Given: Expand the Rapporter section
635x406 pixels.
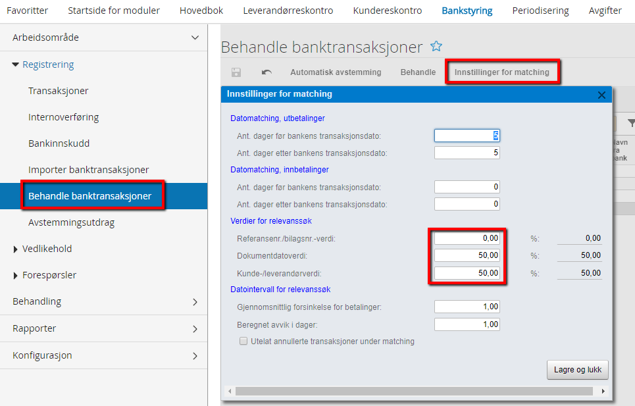Looking at the screenshot, I should tap(195, 329).
